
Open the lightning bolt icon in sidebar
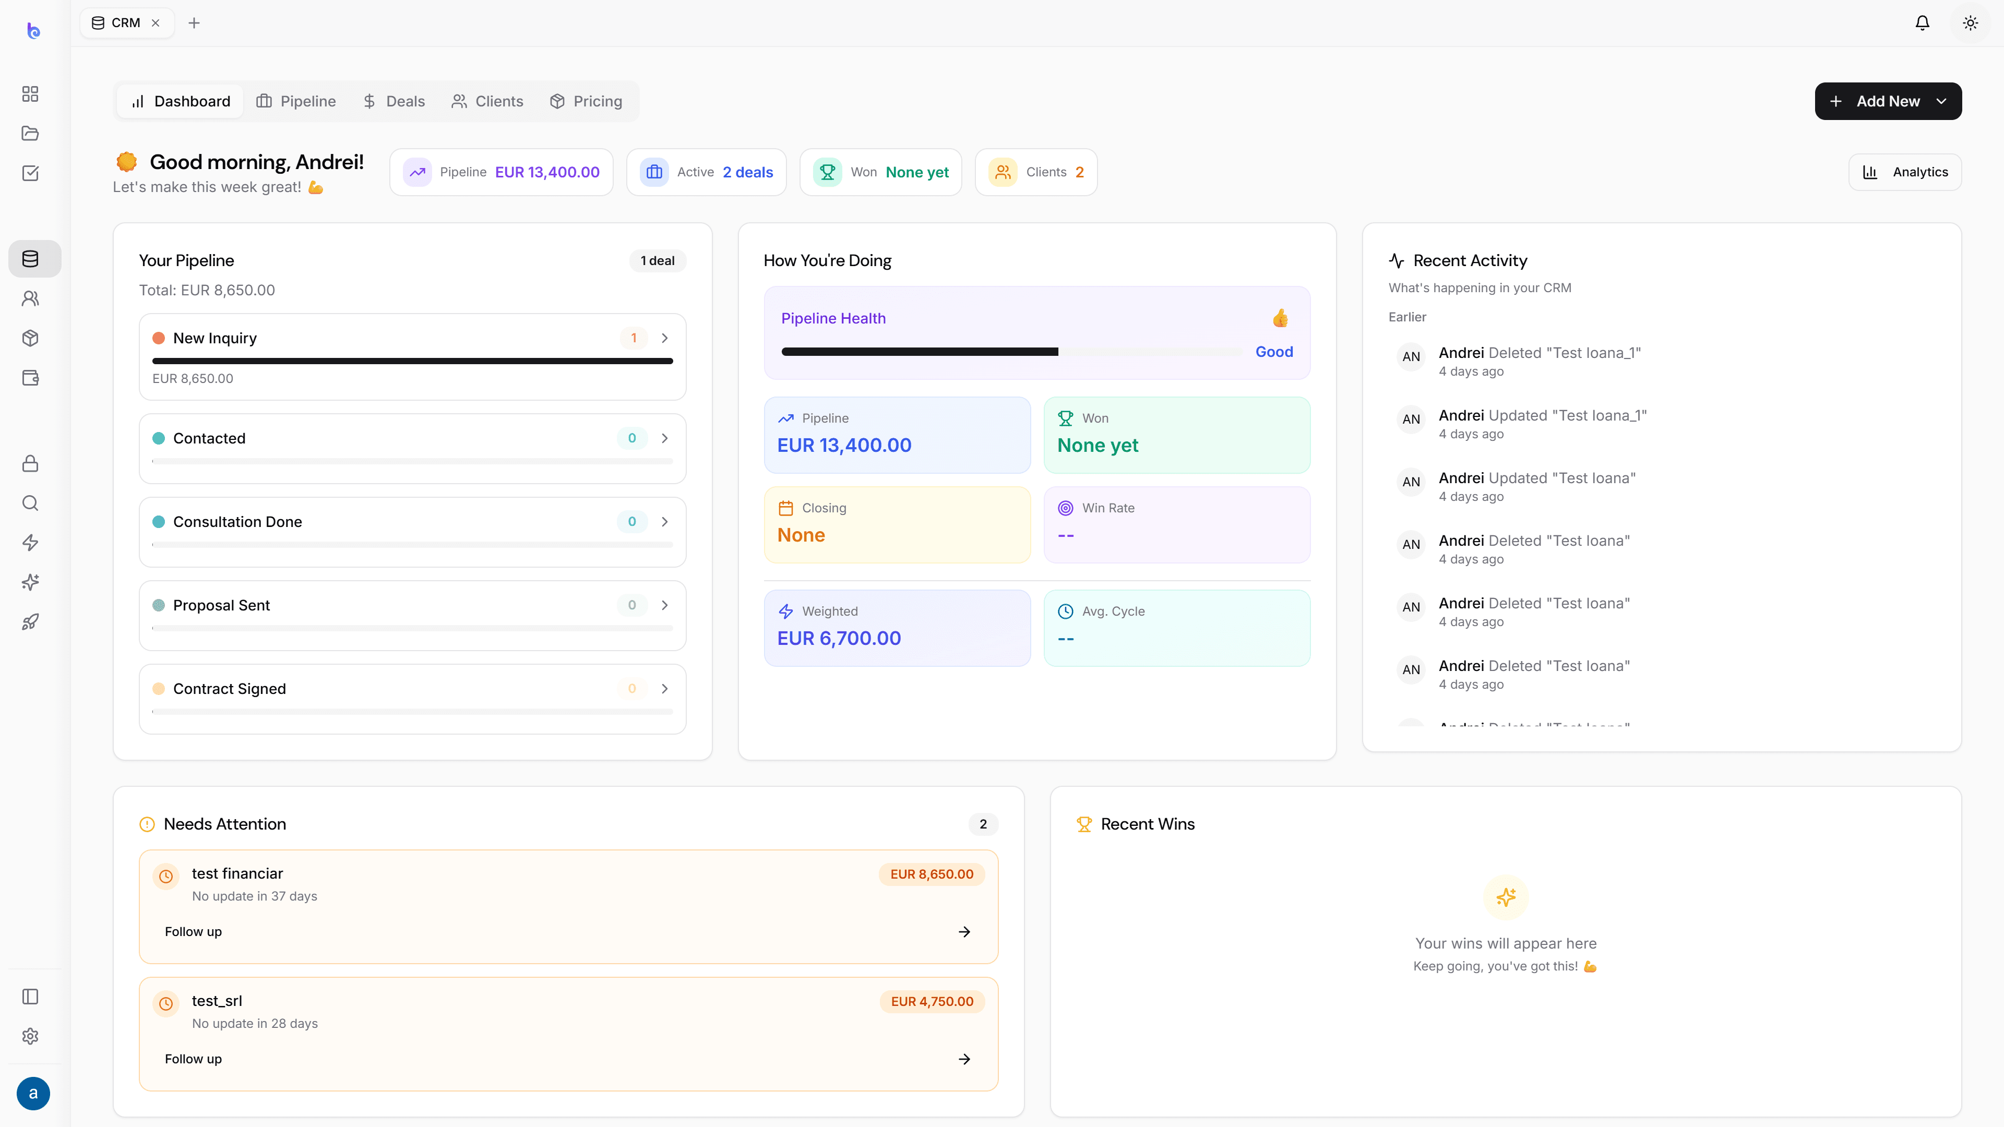tap(30, 542)
